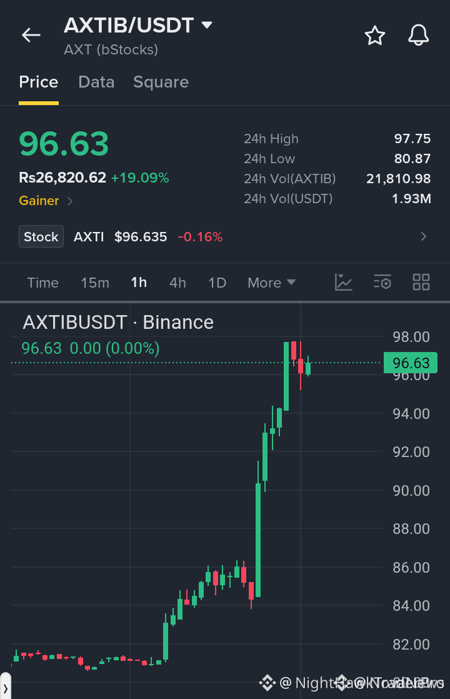Open chart indicators line-graph icon
Screen dimensions: 450x699
pos(344,282)
